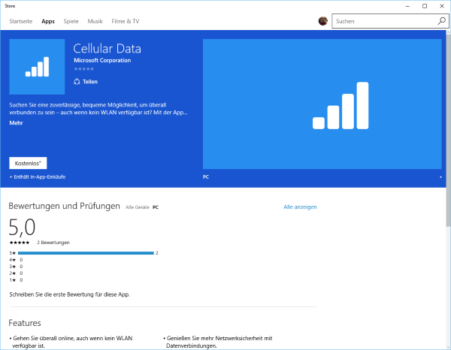Click the 5-star rating bar
The width and height of the screenshot is (451, 350).
click(86, 253)
